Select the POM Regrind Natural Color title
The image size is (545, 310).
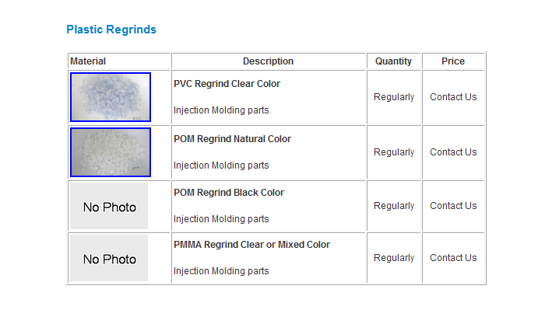[232, 139]
